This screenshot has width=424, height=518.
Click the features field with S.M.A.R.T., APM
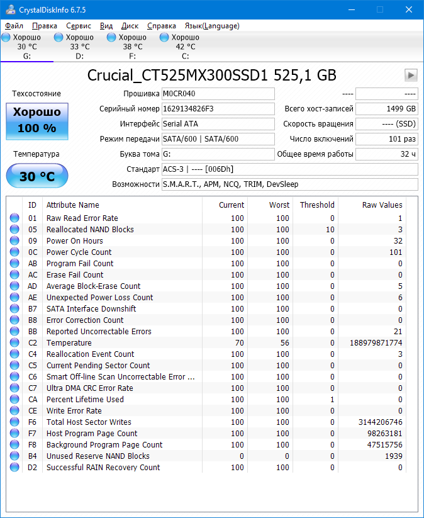289,184
